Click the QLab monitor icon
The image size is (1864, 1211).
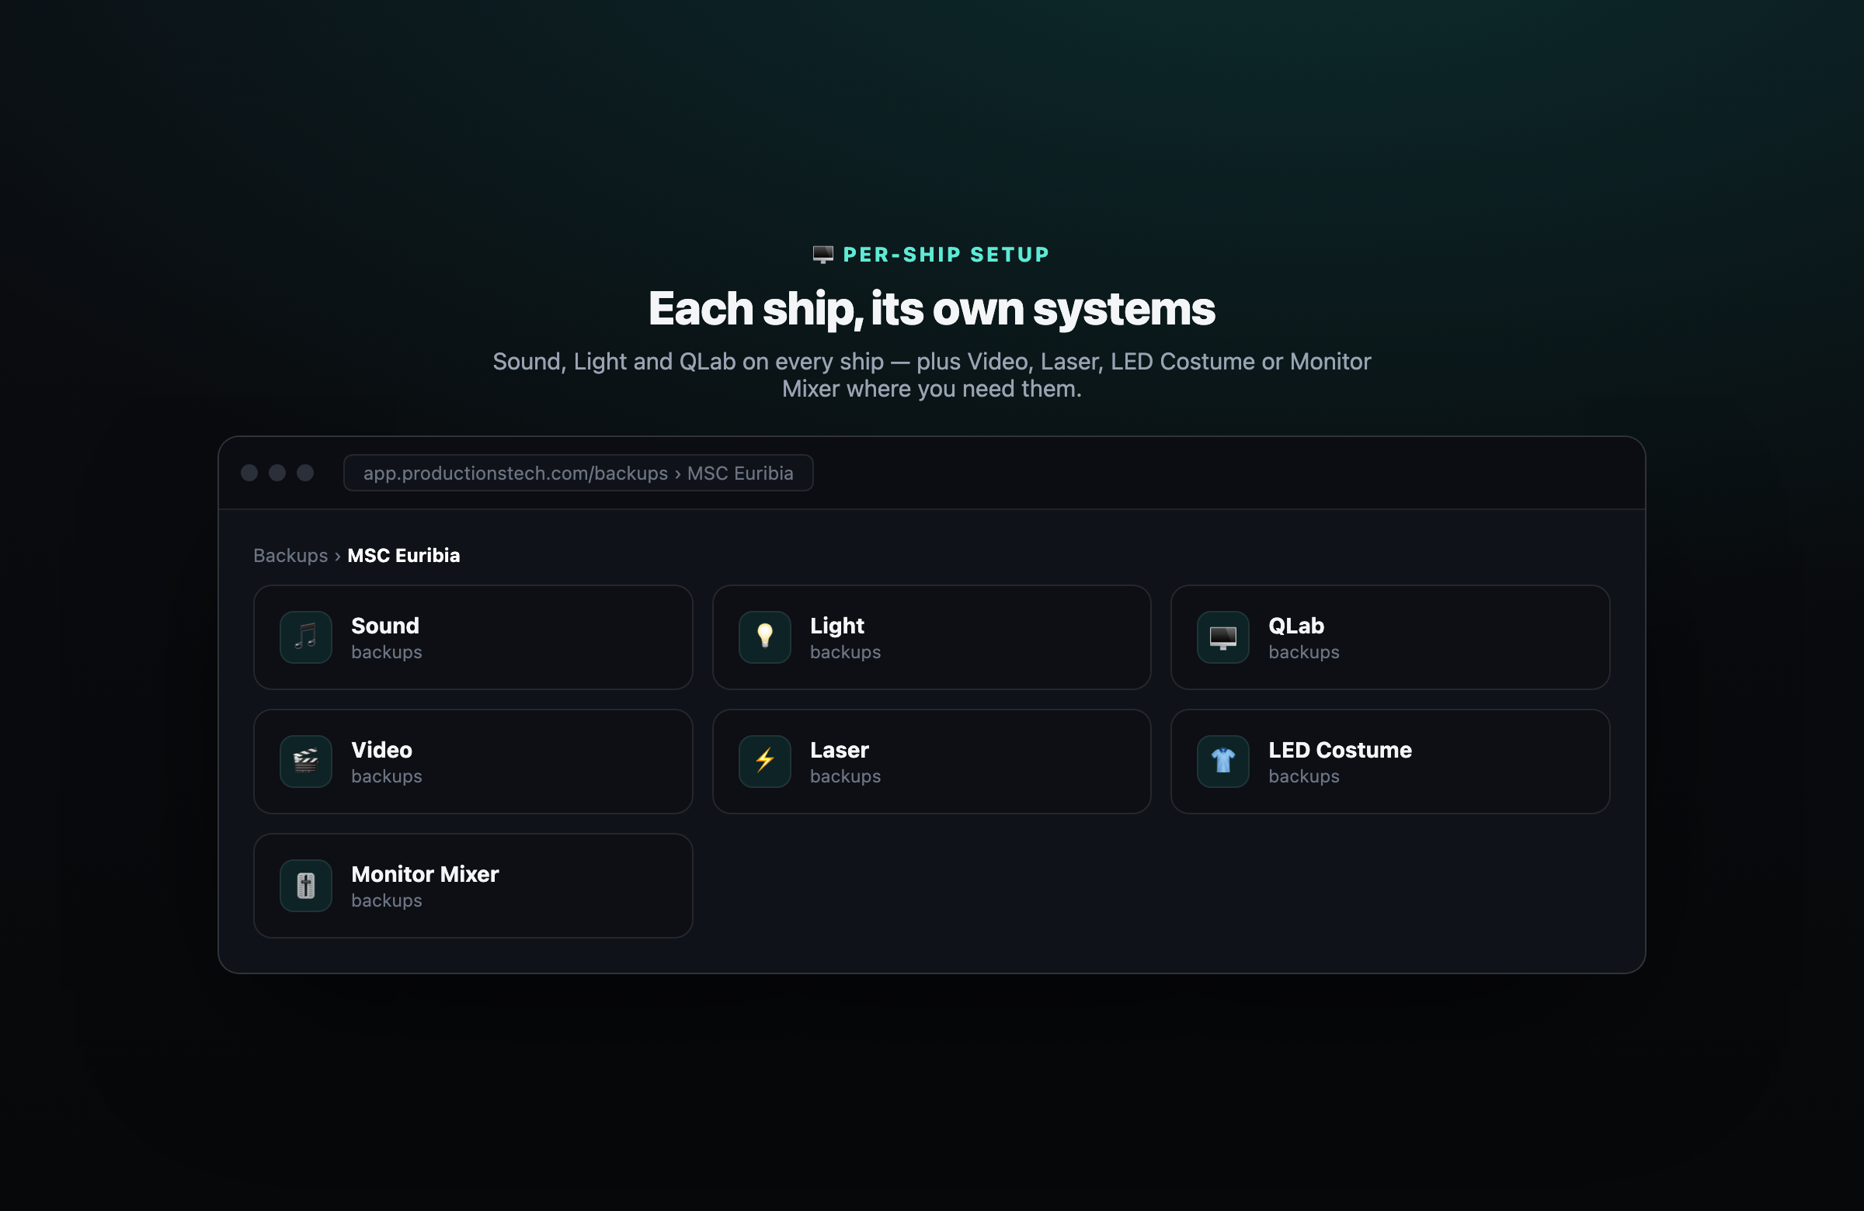pos(1222,637)
